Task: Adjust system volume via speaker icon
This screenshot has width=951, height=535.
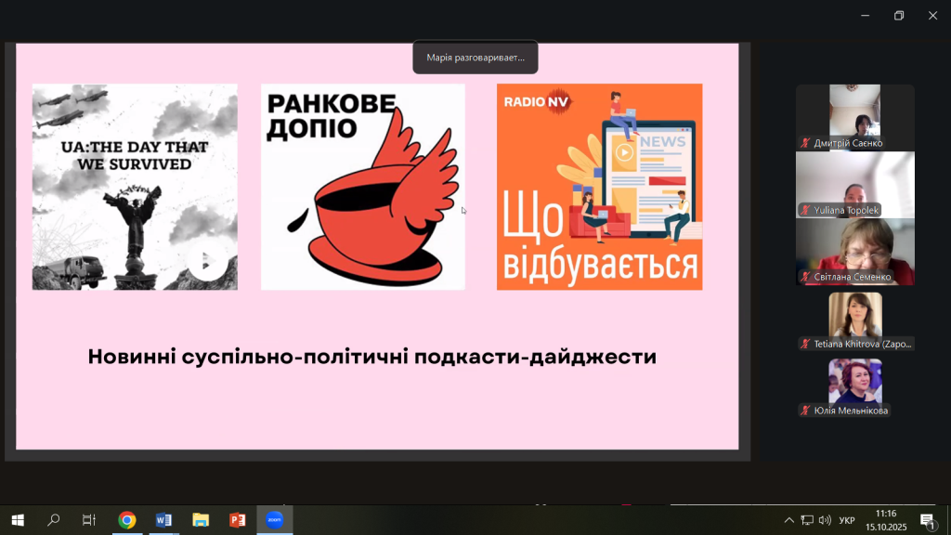Action: (825, 520)
